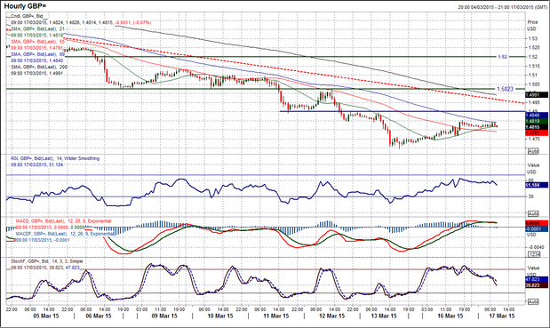Select the RSI Wilder Smoothing legend label
Viewport: 550px width, 328px height.
click(55, 158)
